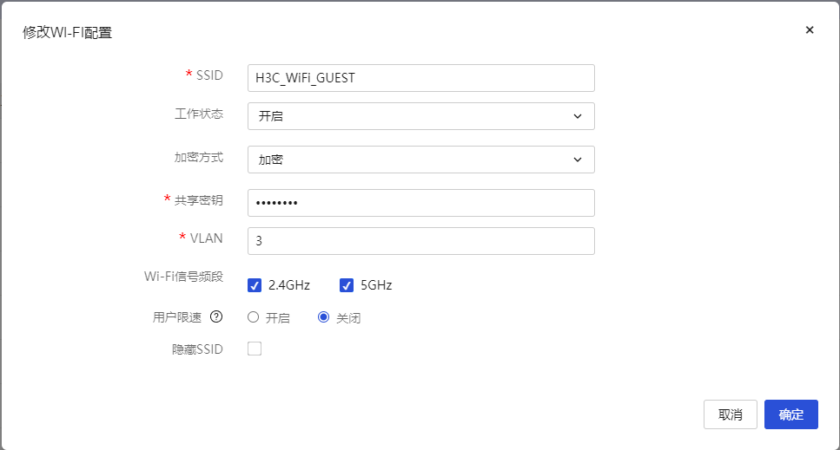Toggle the 2.4GHz frequency band checkbox
Image resolution: width=840 pixels, height=450 pixels.
[255, 285]
